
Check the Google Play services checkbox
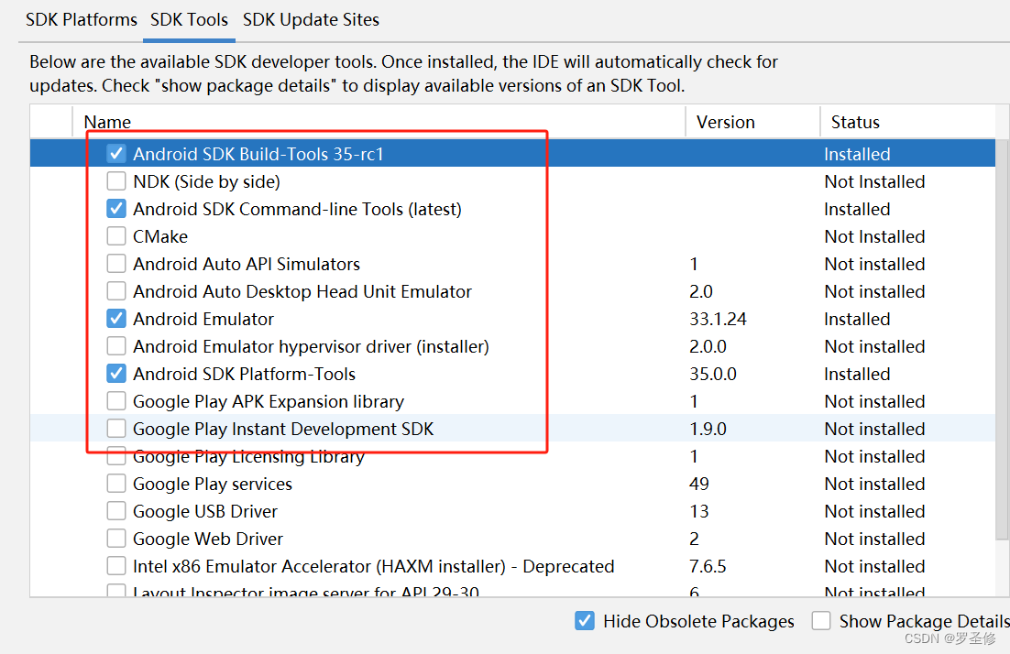pos(116,484)
